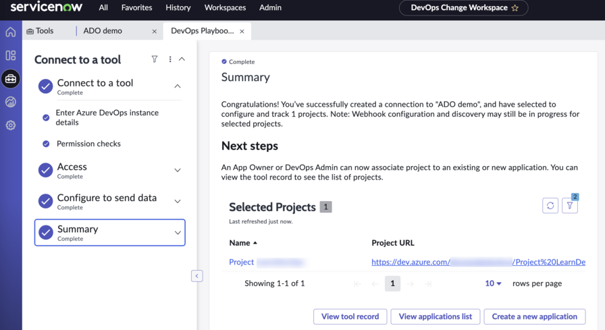Expand the Configure to send data stage
This screenshot has height=330, width=605.
pos(178,201)
